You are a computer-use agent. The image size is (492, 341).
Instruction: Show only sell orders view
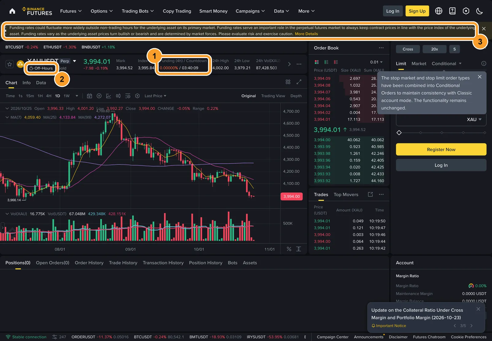coord(336,62)
